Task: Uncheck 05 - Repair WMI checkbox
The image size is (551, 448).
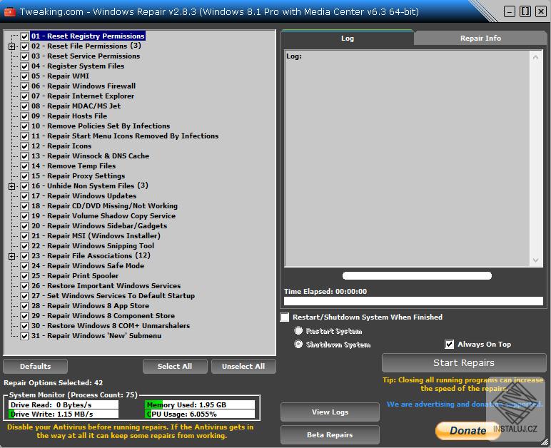Action: point(24,76)
